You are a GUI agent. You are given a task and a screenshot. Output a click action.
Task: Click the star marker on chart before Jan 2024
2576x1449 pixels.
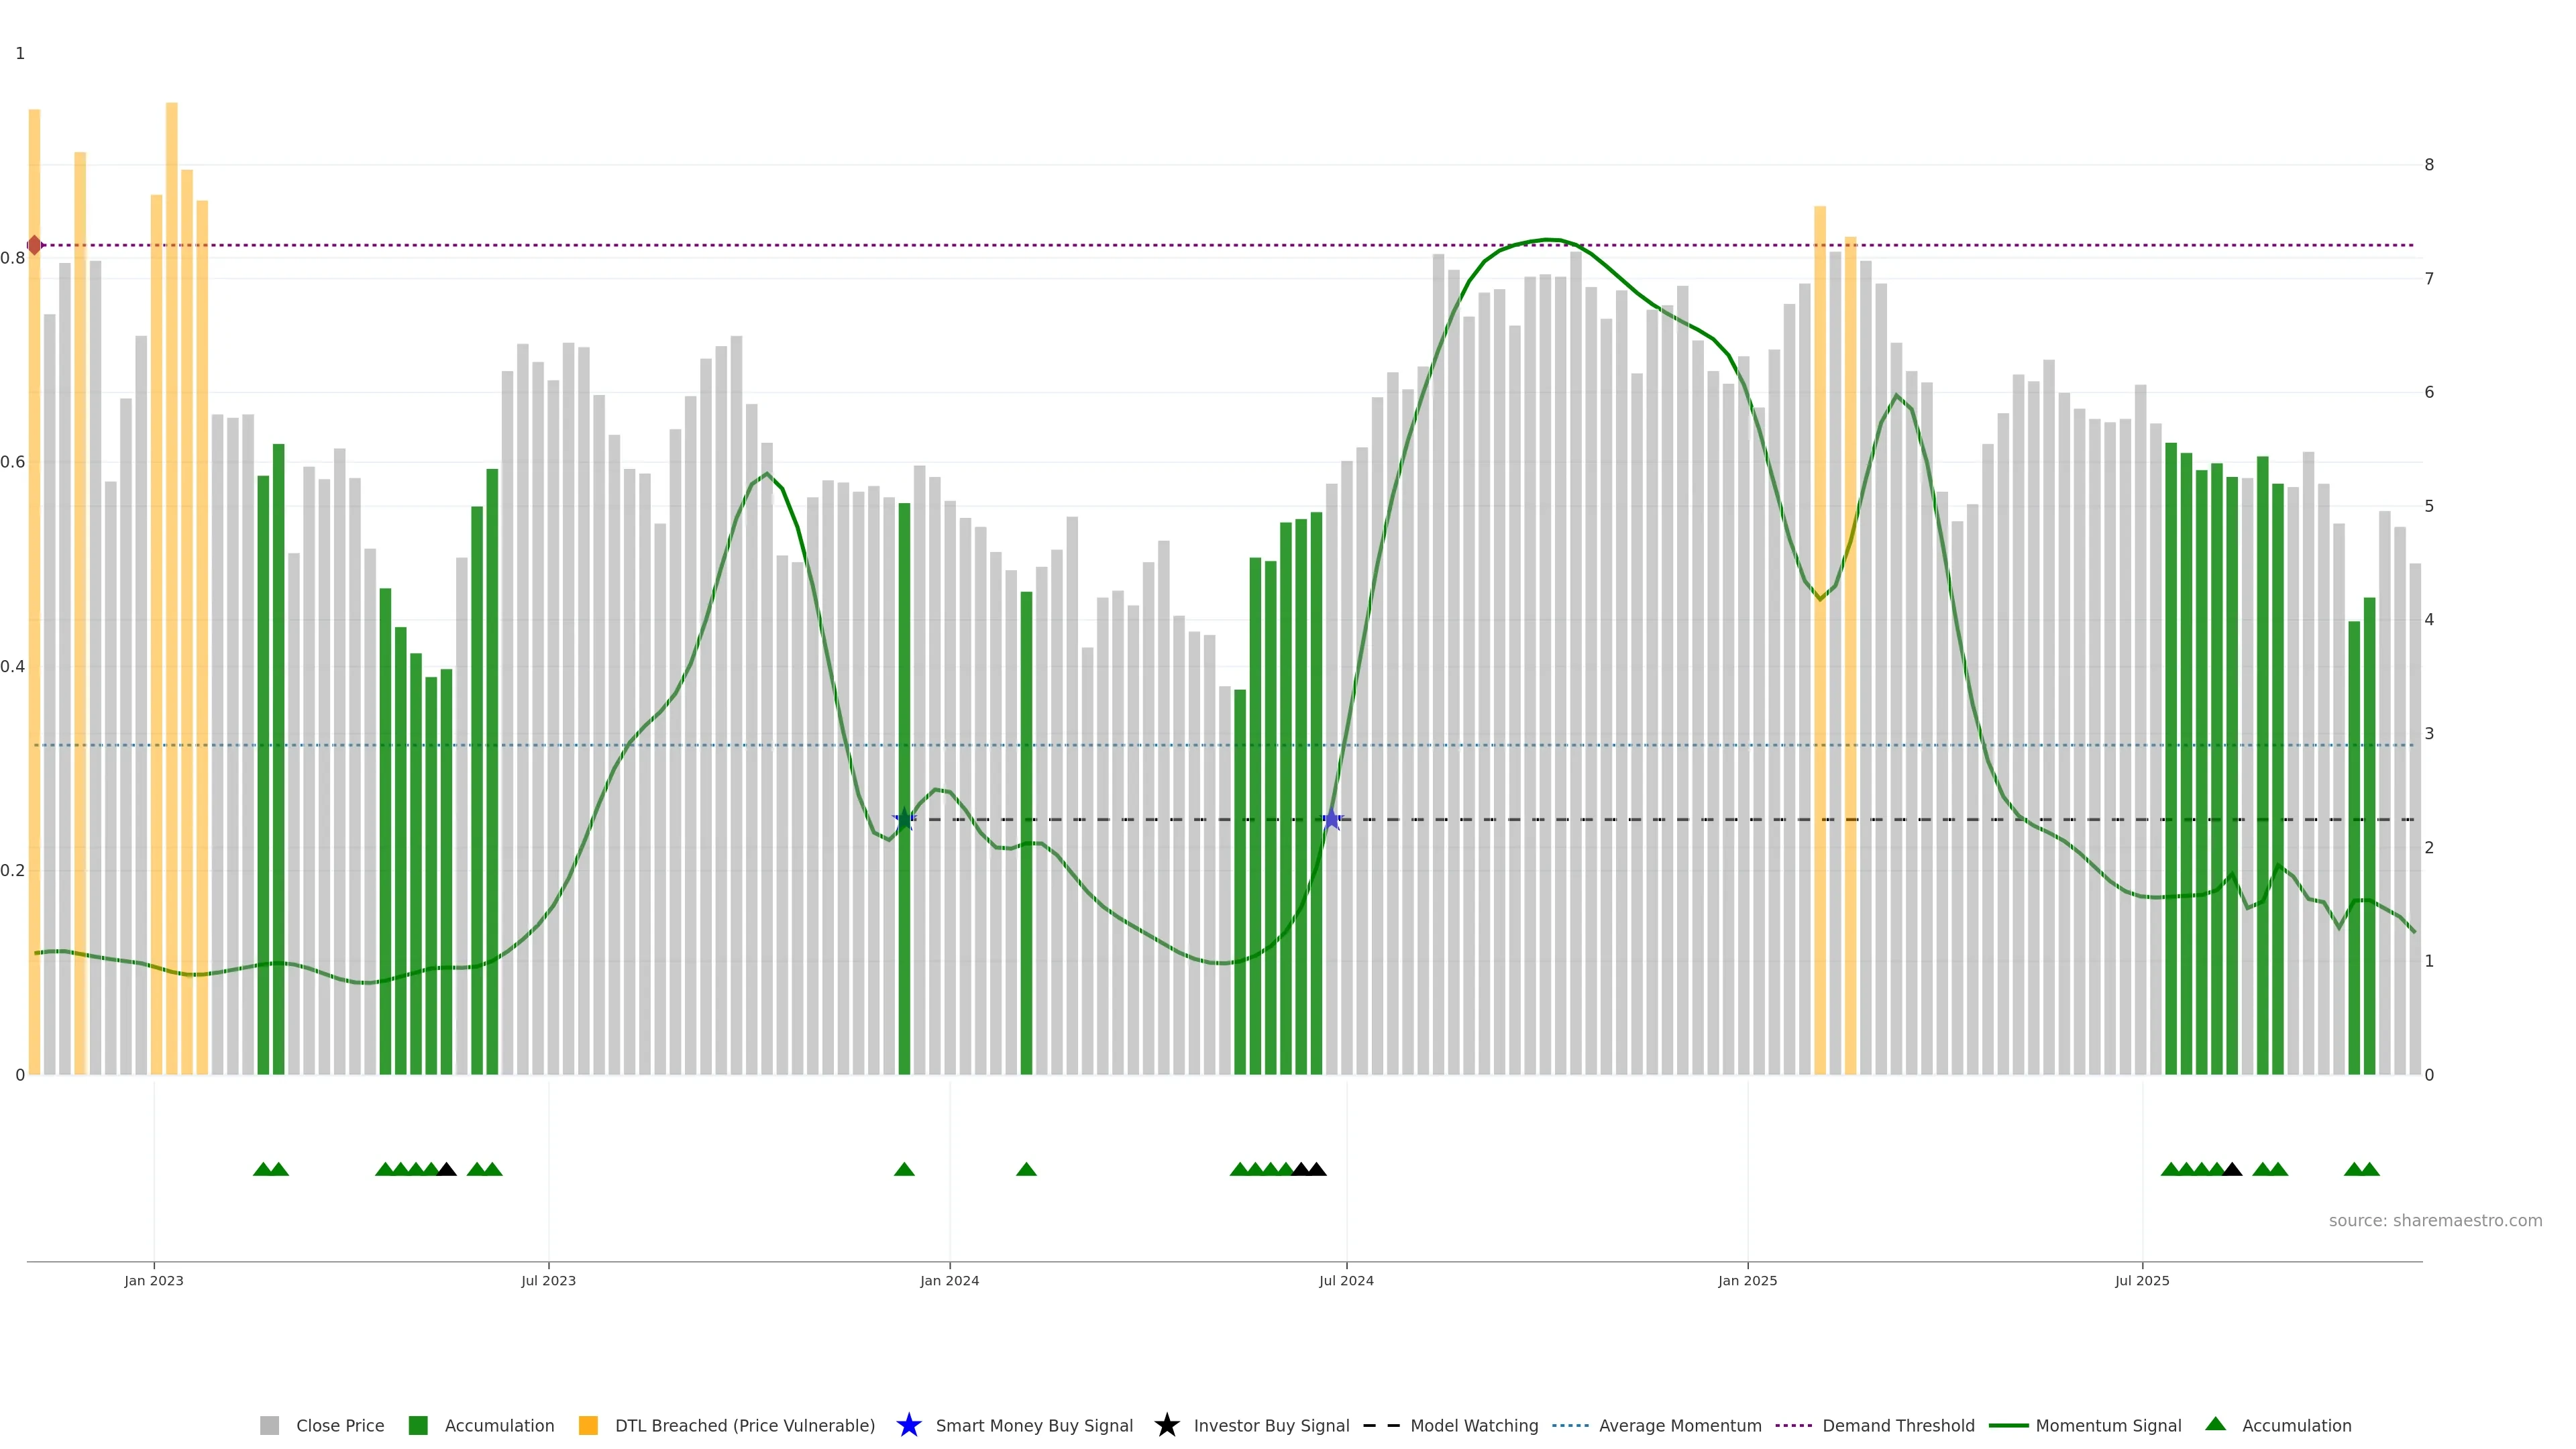[904, 819]
